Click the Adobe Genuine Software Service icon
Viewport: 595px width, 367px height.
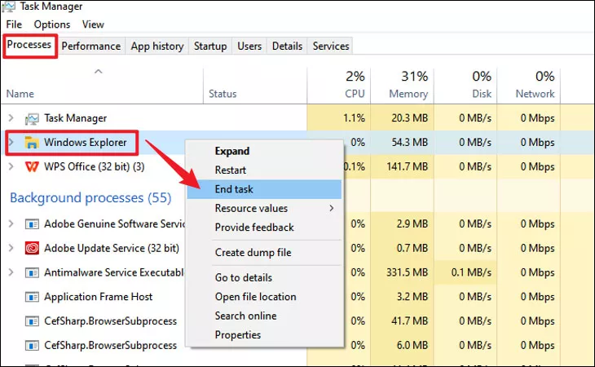[x=32, y=224]
